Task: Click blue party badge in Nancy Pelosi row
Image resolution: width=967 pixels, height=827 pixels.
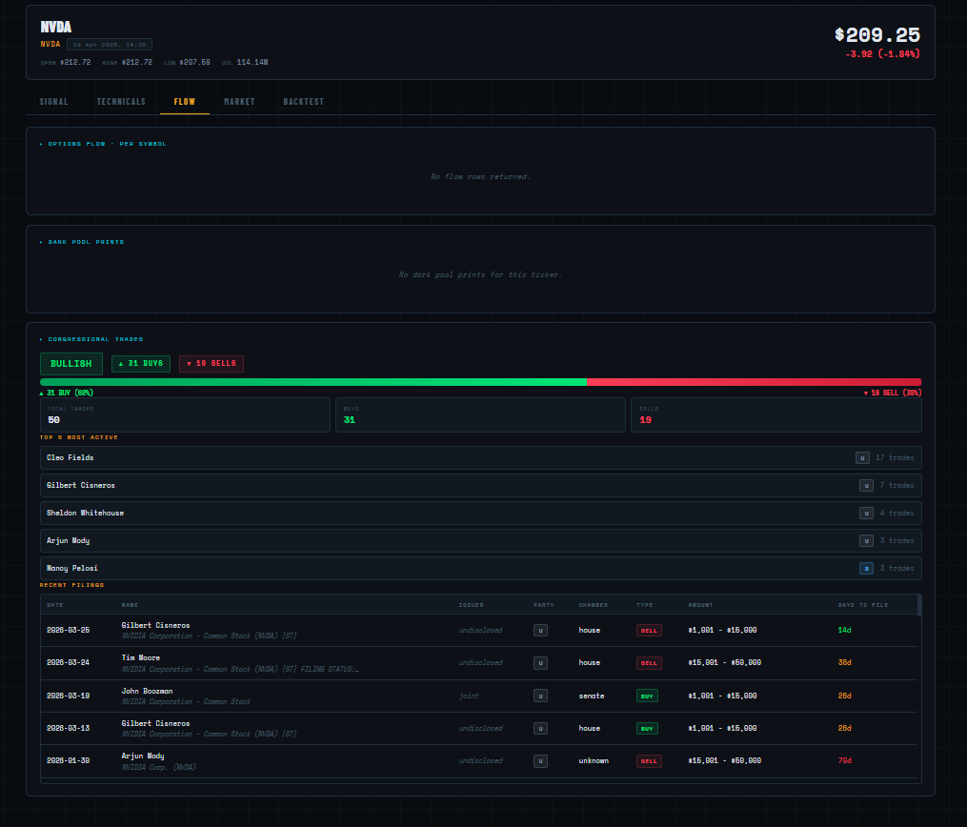Action: click(x=866, y=569)
